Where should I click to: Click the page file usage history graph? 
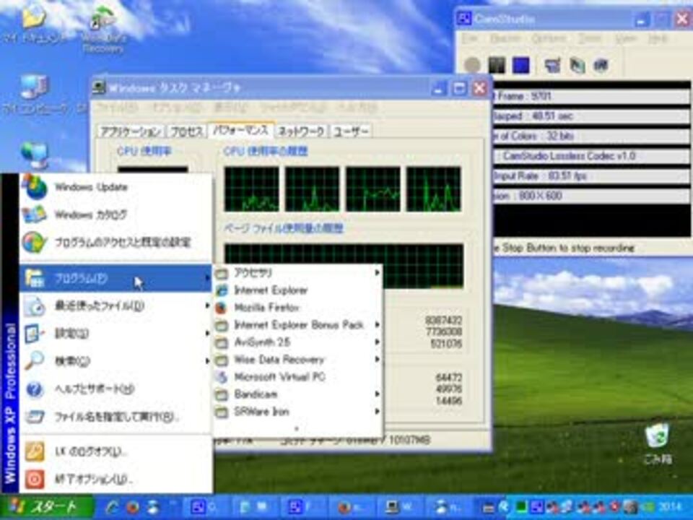pos(344,265)
